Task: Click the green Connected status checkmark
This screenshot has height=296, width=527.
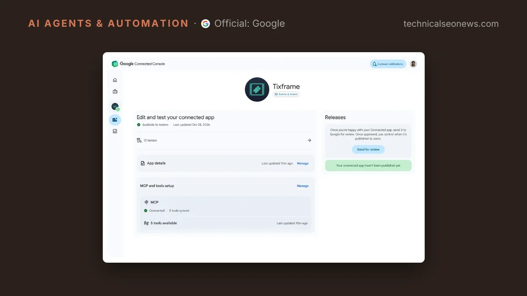Action: 146,210
